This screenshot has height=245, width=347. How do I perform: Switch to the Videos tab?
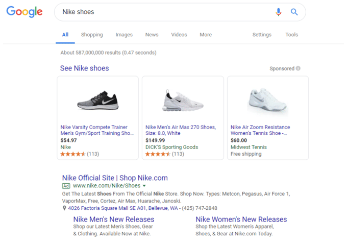click(x=179, y=35)
